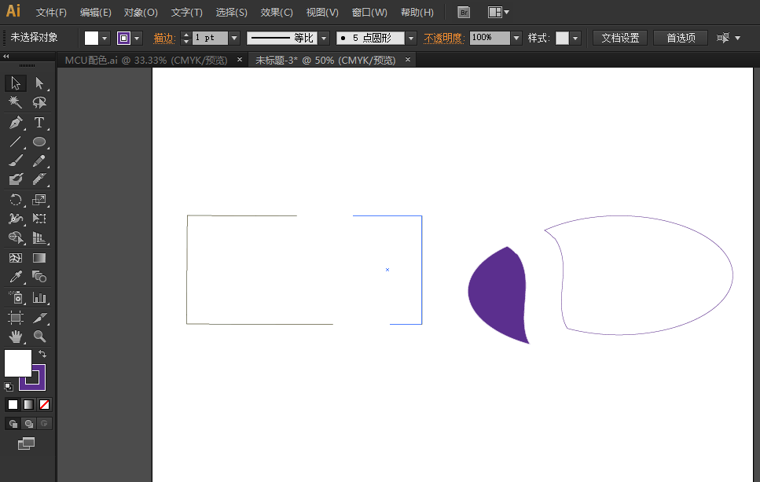This screenshot has width=760, height=482.
Task: Select the Column Graph tool
Action: [39, 297]
